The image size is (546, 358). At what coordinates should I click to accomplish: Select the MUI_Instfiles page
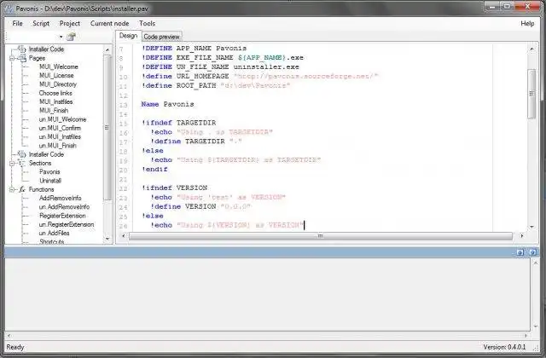coord(55,101)
